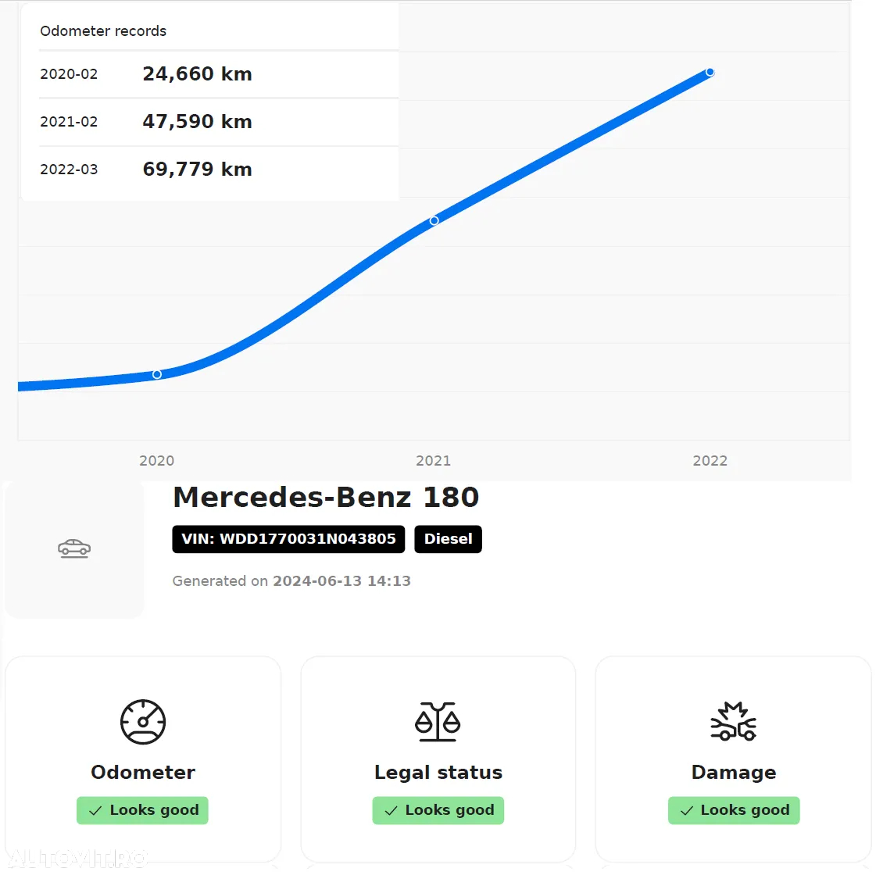Screen dimensions: 876x875
Task: Click the Damage car crash icon
Action: 734,721
